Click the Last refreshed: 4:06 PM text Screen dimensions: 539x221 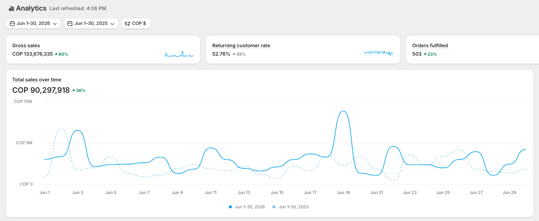78,8
